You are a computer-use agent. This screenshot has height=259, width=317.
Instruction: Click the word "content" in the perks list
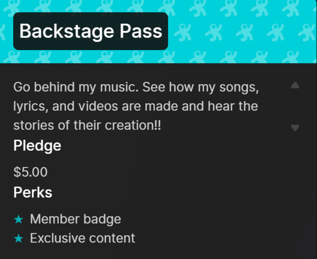111,238
